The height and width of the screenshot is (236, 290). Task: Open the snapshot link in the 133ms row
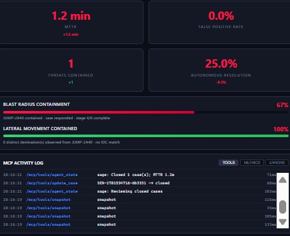pyautogui.click(x=48, y=225)
